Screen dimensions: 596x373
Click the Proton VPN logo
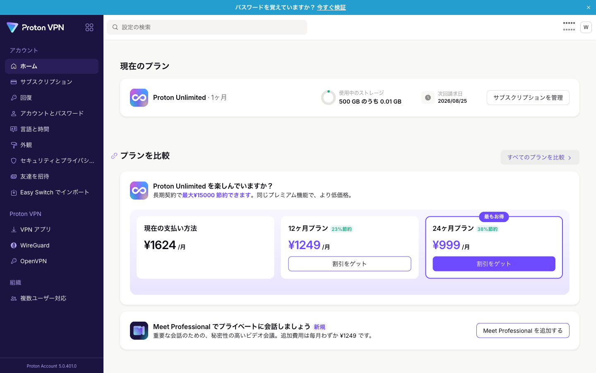(x=36, y=27)
